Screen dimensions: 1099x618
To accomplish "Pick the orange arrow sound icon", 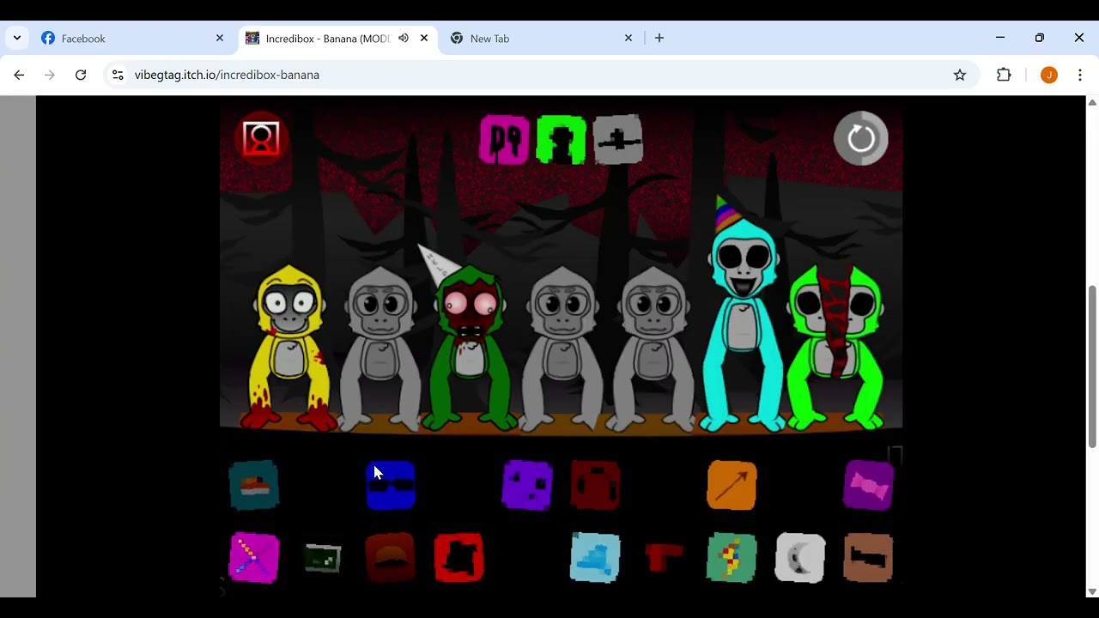I will [732, 485].
